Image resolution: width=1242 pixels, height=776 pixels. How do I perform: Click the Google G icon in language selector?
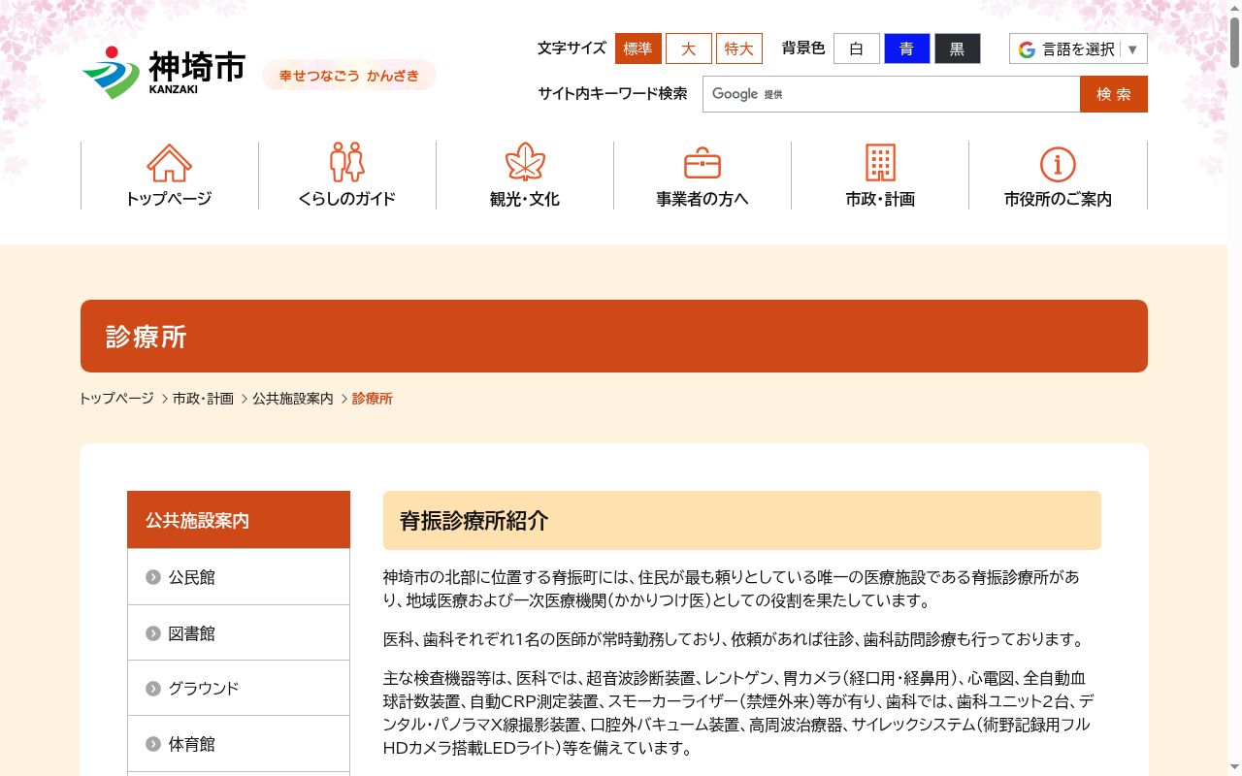click(x=1027, y=49)
